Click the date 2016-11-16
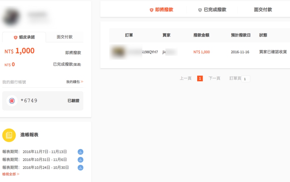 (240, 52)
